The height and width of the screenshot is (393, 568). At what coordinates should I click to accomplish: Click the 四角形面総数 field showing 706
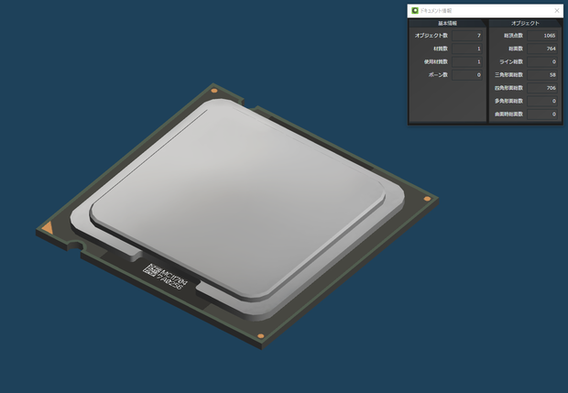pos(542,88)
